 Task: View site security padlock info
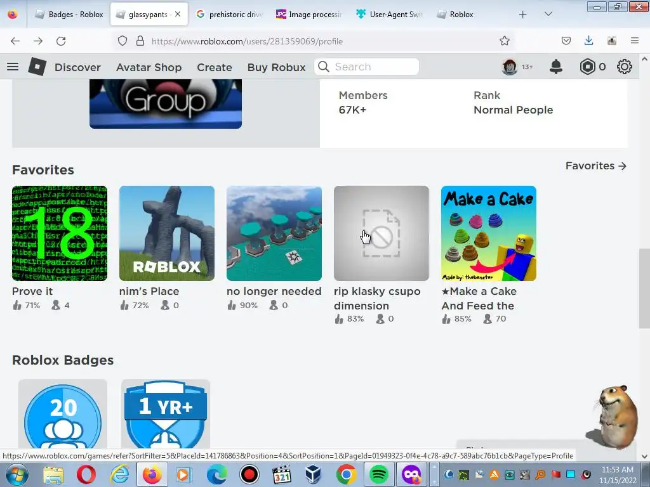point(140,41)
